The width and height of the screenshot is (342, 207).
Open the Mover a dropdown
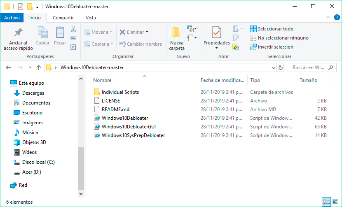98,32
